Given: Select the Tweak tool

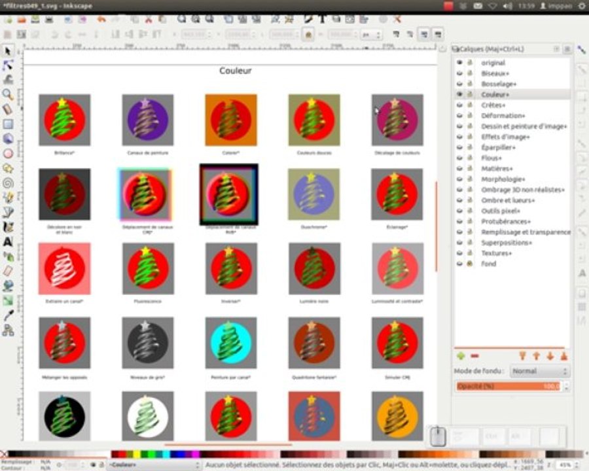Looking at the screenshot, I should (8, 80).
